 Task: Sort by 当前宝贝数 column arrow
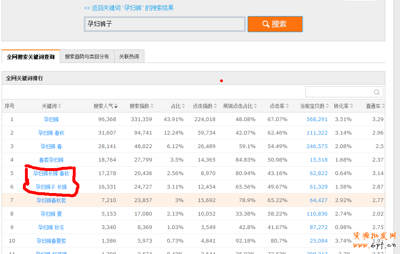click(x=328, y=106)
